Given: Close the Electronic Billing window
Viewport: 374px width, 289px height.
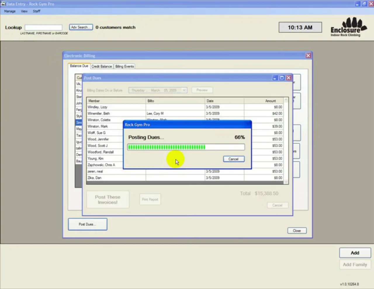Looking at the screenshot, I should point(308,56).
